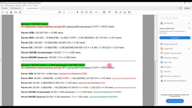Click the free trial blue button

point(175,101)
